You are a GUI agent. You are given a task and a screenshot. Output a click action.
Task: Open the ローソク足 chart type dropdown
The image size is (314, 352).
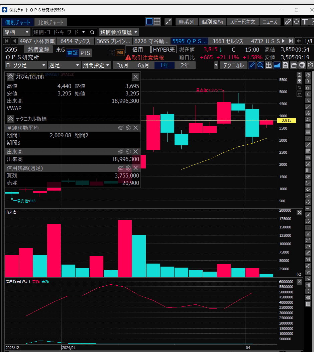pos(25,65)
